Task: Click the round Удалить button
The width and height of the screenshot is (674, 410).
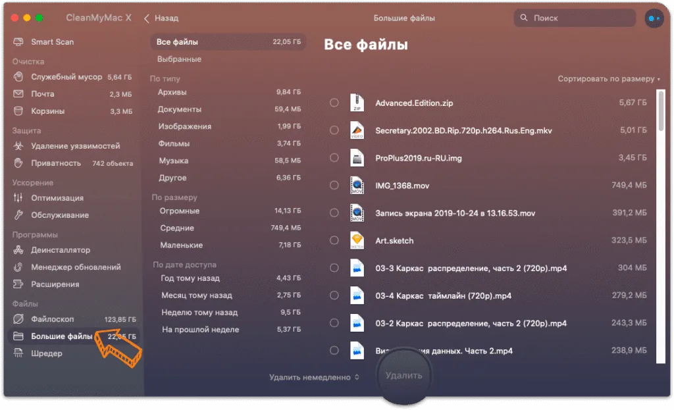Action: pyautogui.click(x=403, y=376)
